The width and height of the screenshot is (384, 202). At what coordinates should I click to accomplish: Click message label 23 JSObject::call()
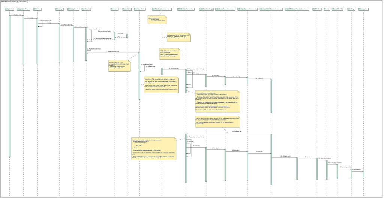237,132
